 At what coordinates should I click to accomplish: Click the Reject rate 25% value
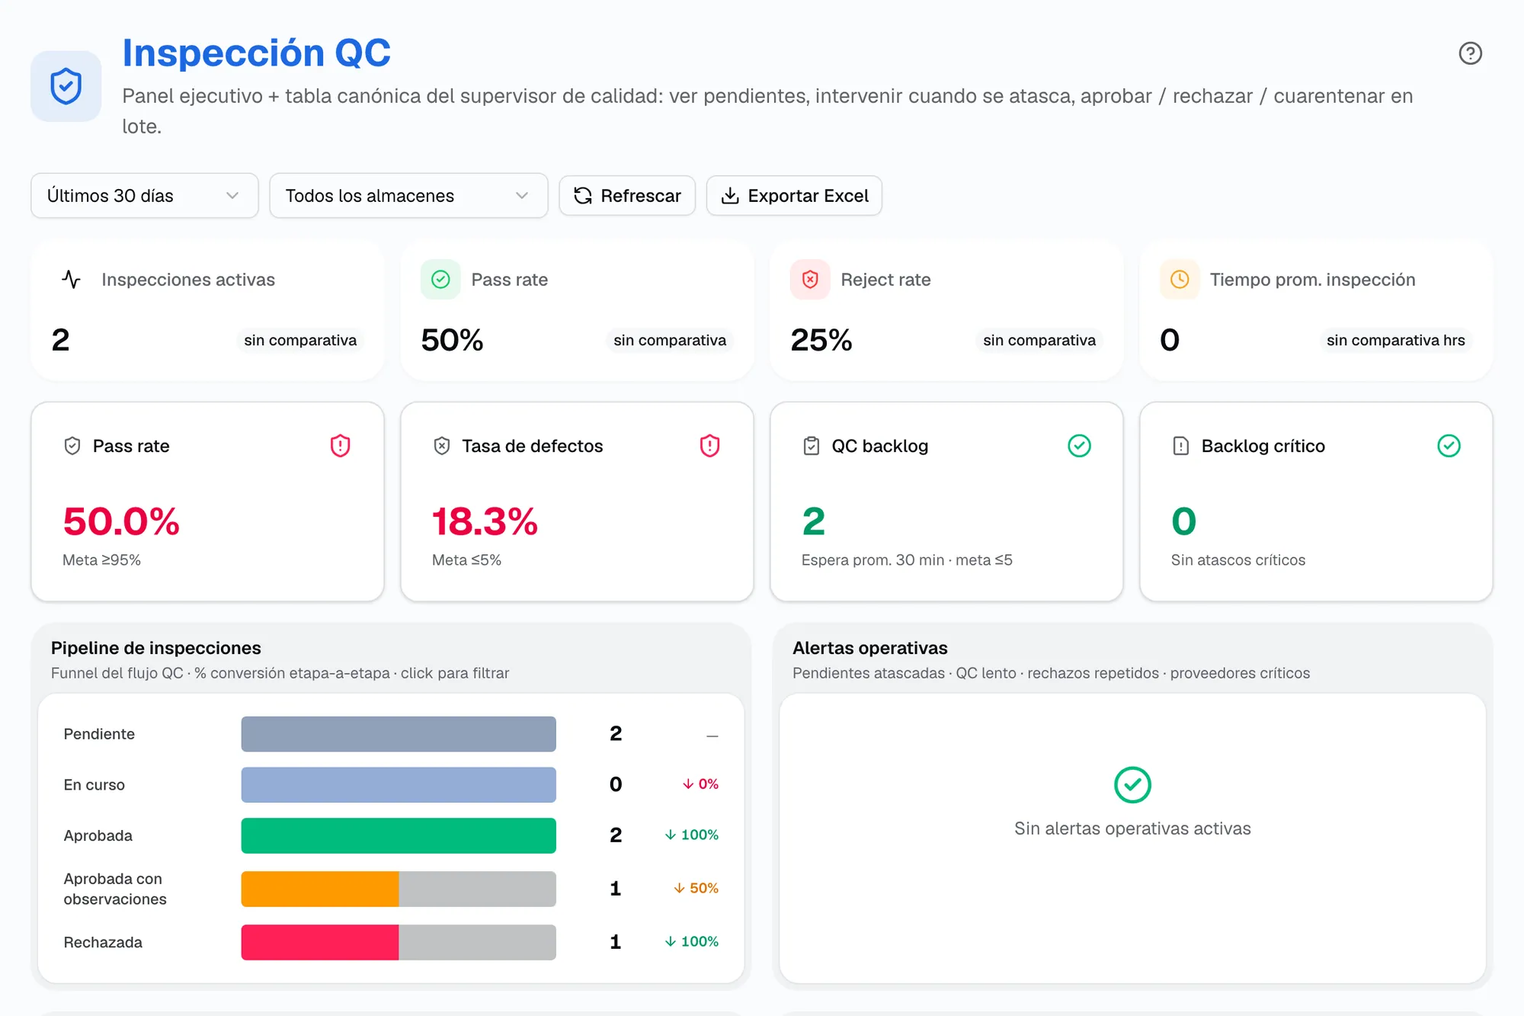[x=821, y=340]
